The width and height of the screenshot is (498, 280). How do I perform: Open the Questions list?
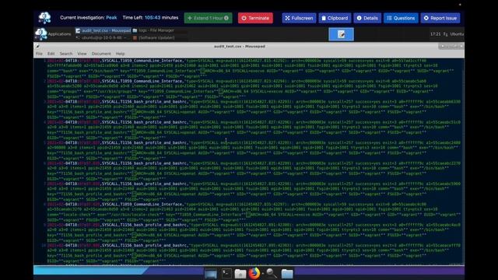401,18
